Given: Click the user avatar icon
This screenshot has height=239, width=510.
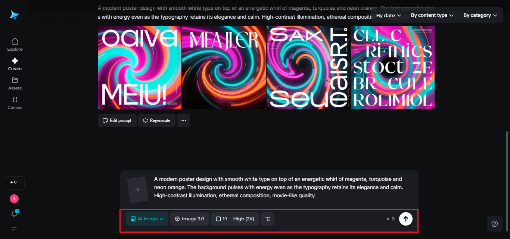Looking at the screenshot, I should tap(14, 199).
